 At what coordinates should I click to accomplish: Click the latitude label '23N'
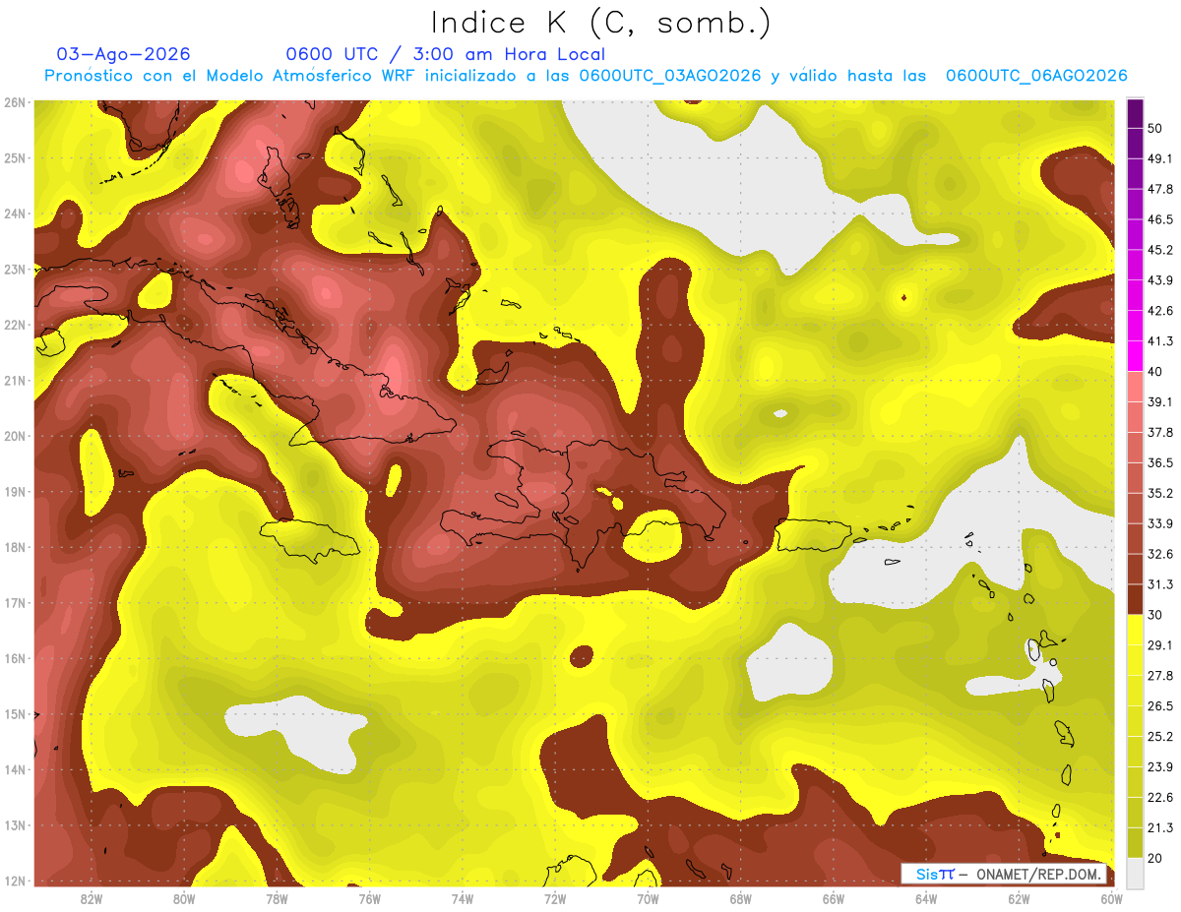(15, 270)
